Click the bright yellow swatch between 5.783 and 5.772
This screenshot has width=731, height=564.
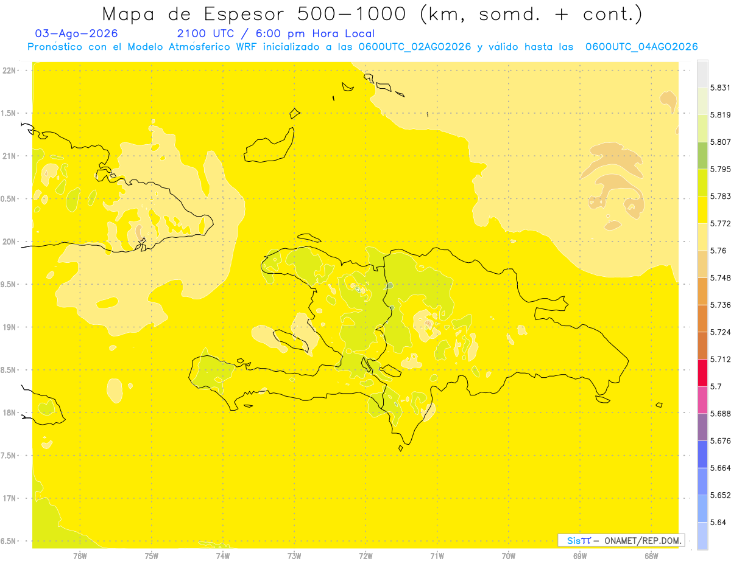(702, 210)
